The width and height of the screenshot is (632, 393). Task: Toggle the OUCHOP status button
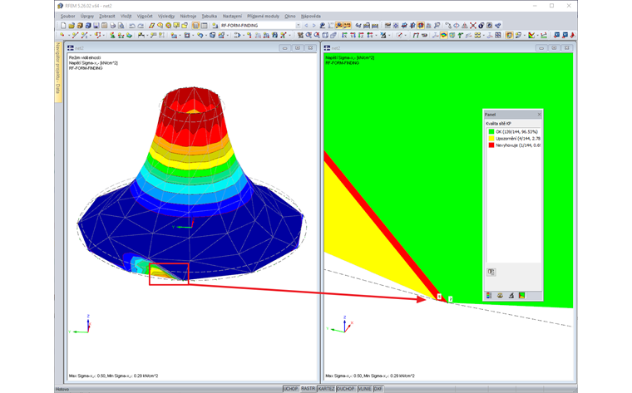pyautogui.click(x=346, y=389)
